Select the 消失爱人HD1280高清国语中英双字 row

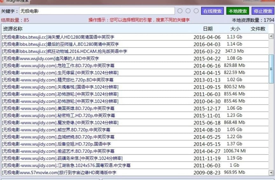click(135, 37)
